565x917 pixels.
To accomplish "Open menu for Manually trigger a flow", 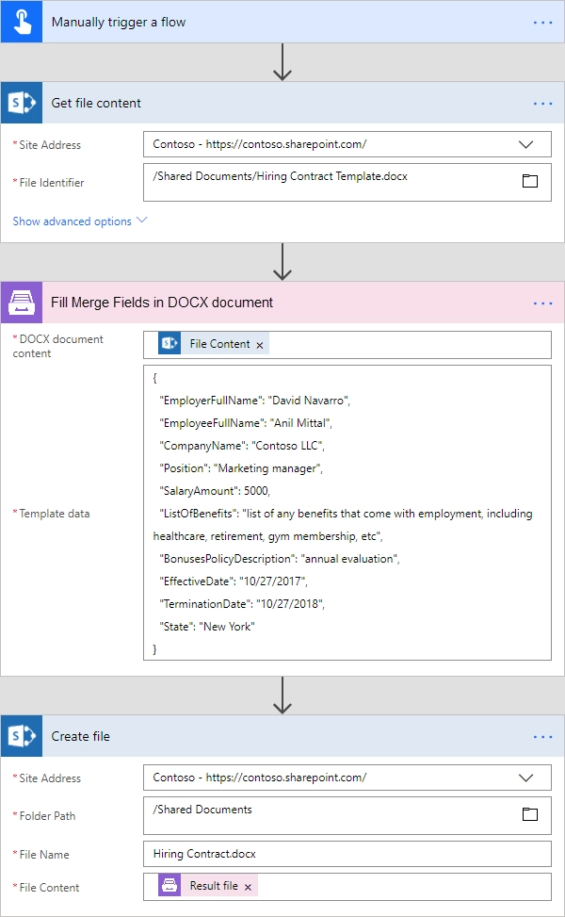I will [542, 23].
